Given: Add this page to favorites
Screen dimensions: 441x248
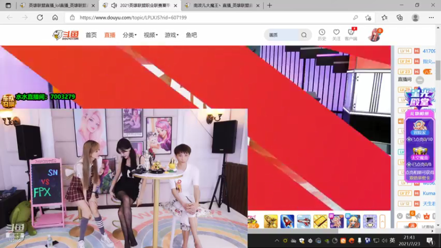Looking at the screenshot, I should tap(368, 18).
